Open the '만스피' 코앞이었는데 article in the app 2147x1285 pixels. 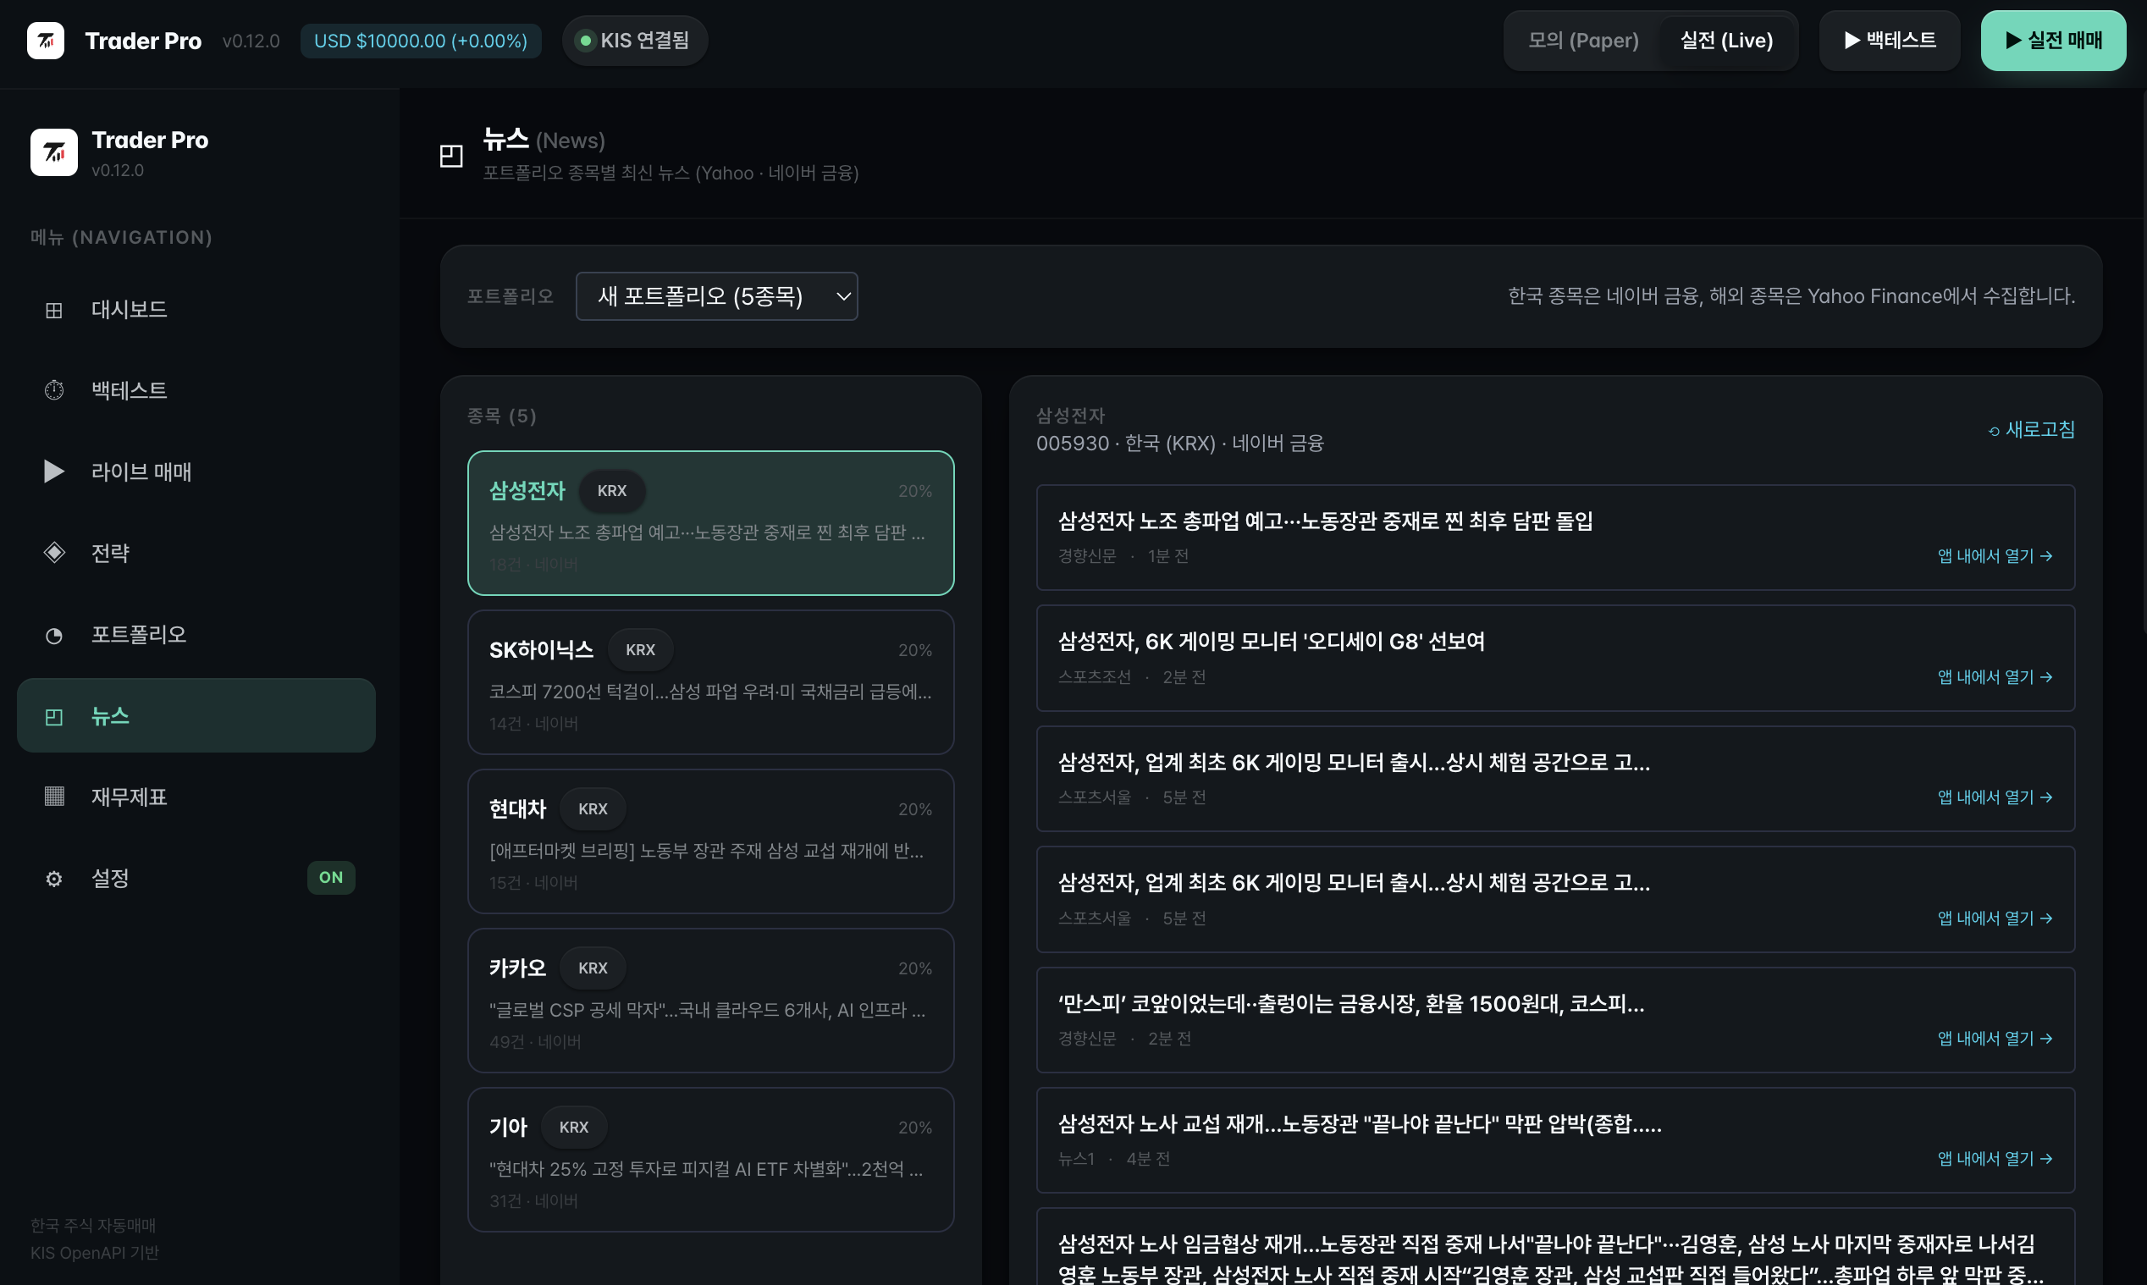click(1995, 1039)
